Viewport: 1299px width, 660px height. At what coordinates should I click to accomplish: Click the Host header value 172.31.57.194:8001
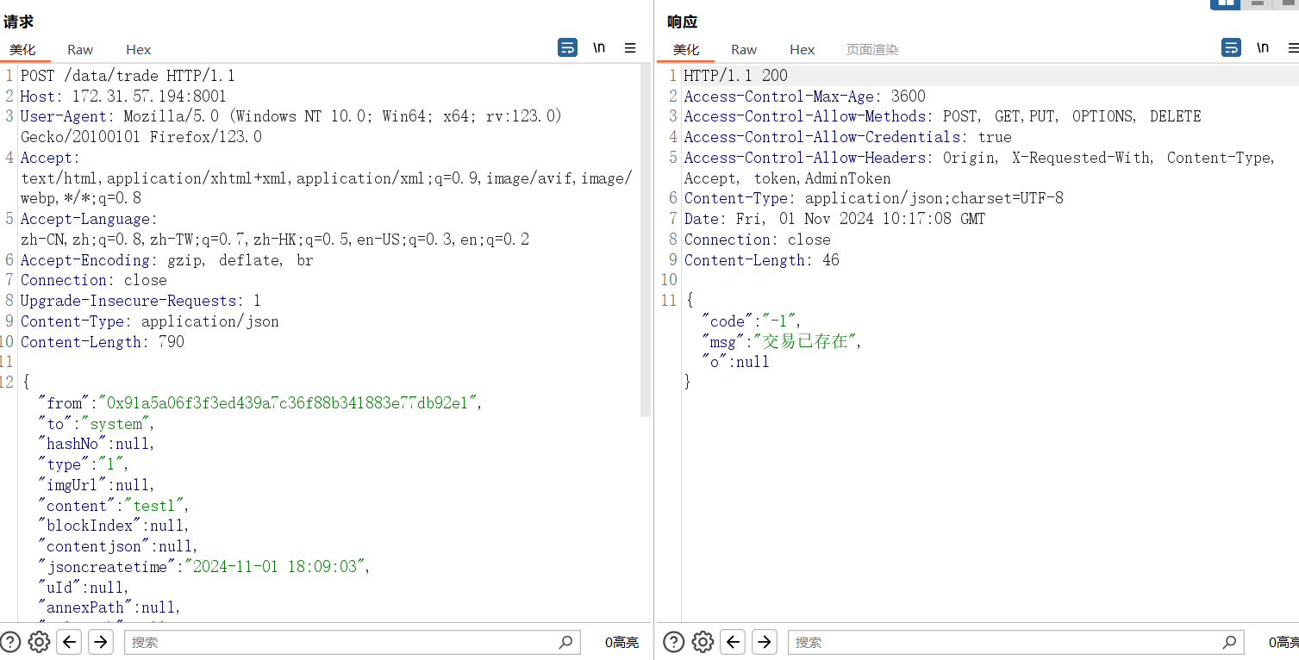tap(149, 97)
